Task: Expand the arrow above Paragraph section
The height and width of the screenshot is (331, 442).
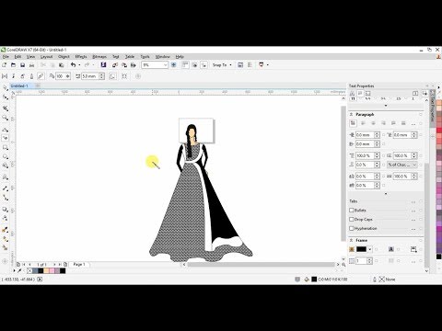Action: [x=386, y=106]
